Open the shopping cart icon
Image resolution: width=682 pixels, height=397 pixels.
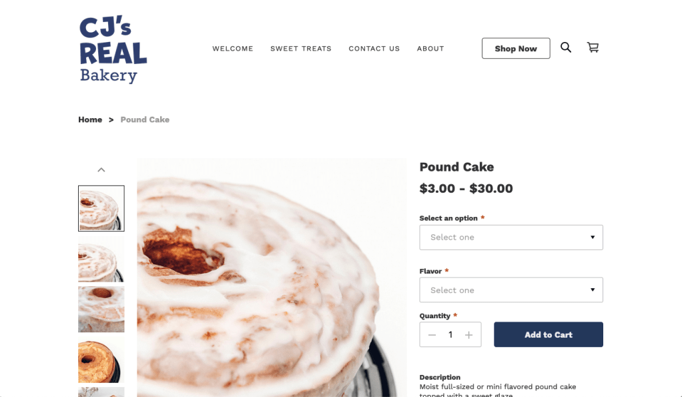pos(593,47)
